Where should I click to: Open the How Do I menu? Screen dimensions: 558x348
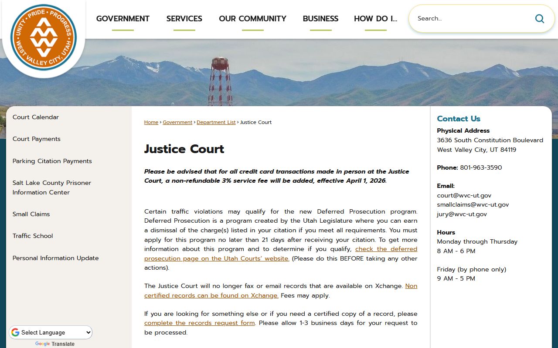(376, 19)
